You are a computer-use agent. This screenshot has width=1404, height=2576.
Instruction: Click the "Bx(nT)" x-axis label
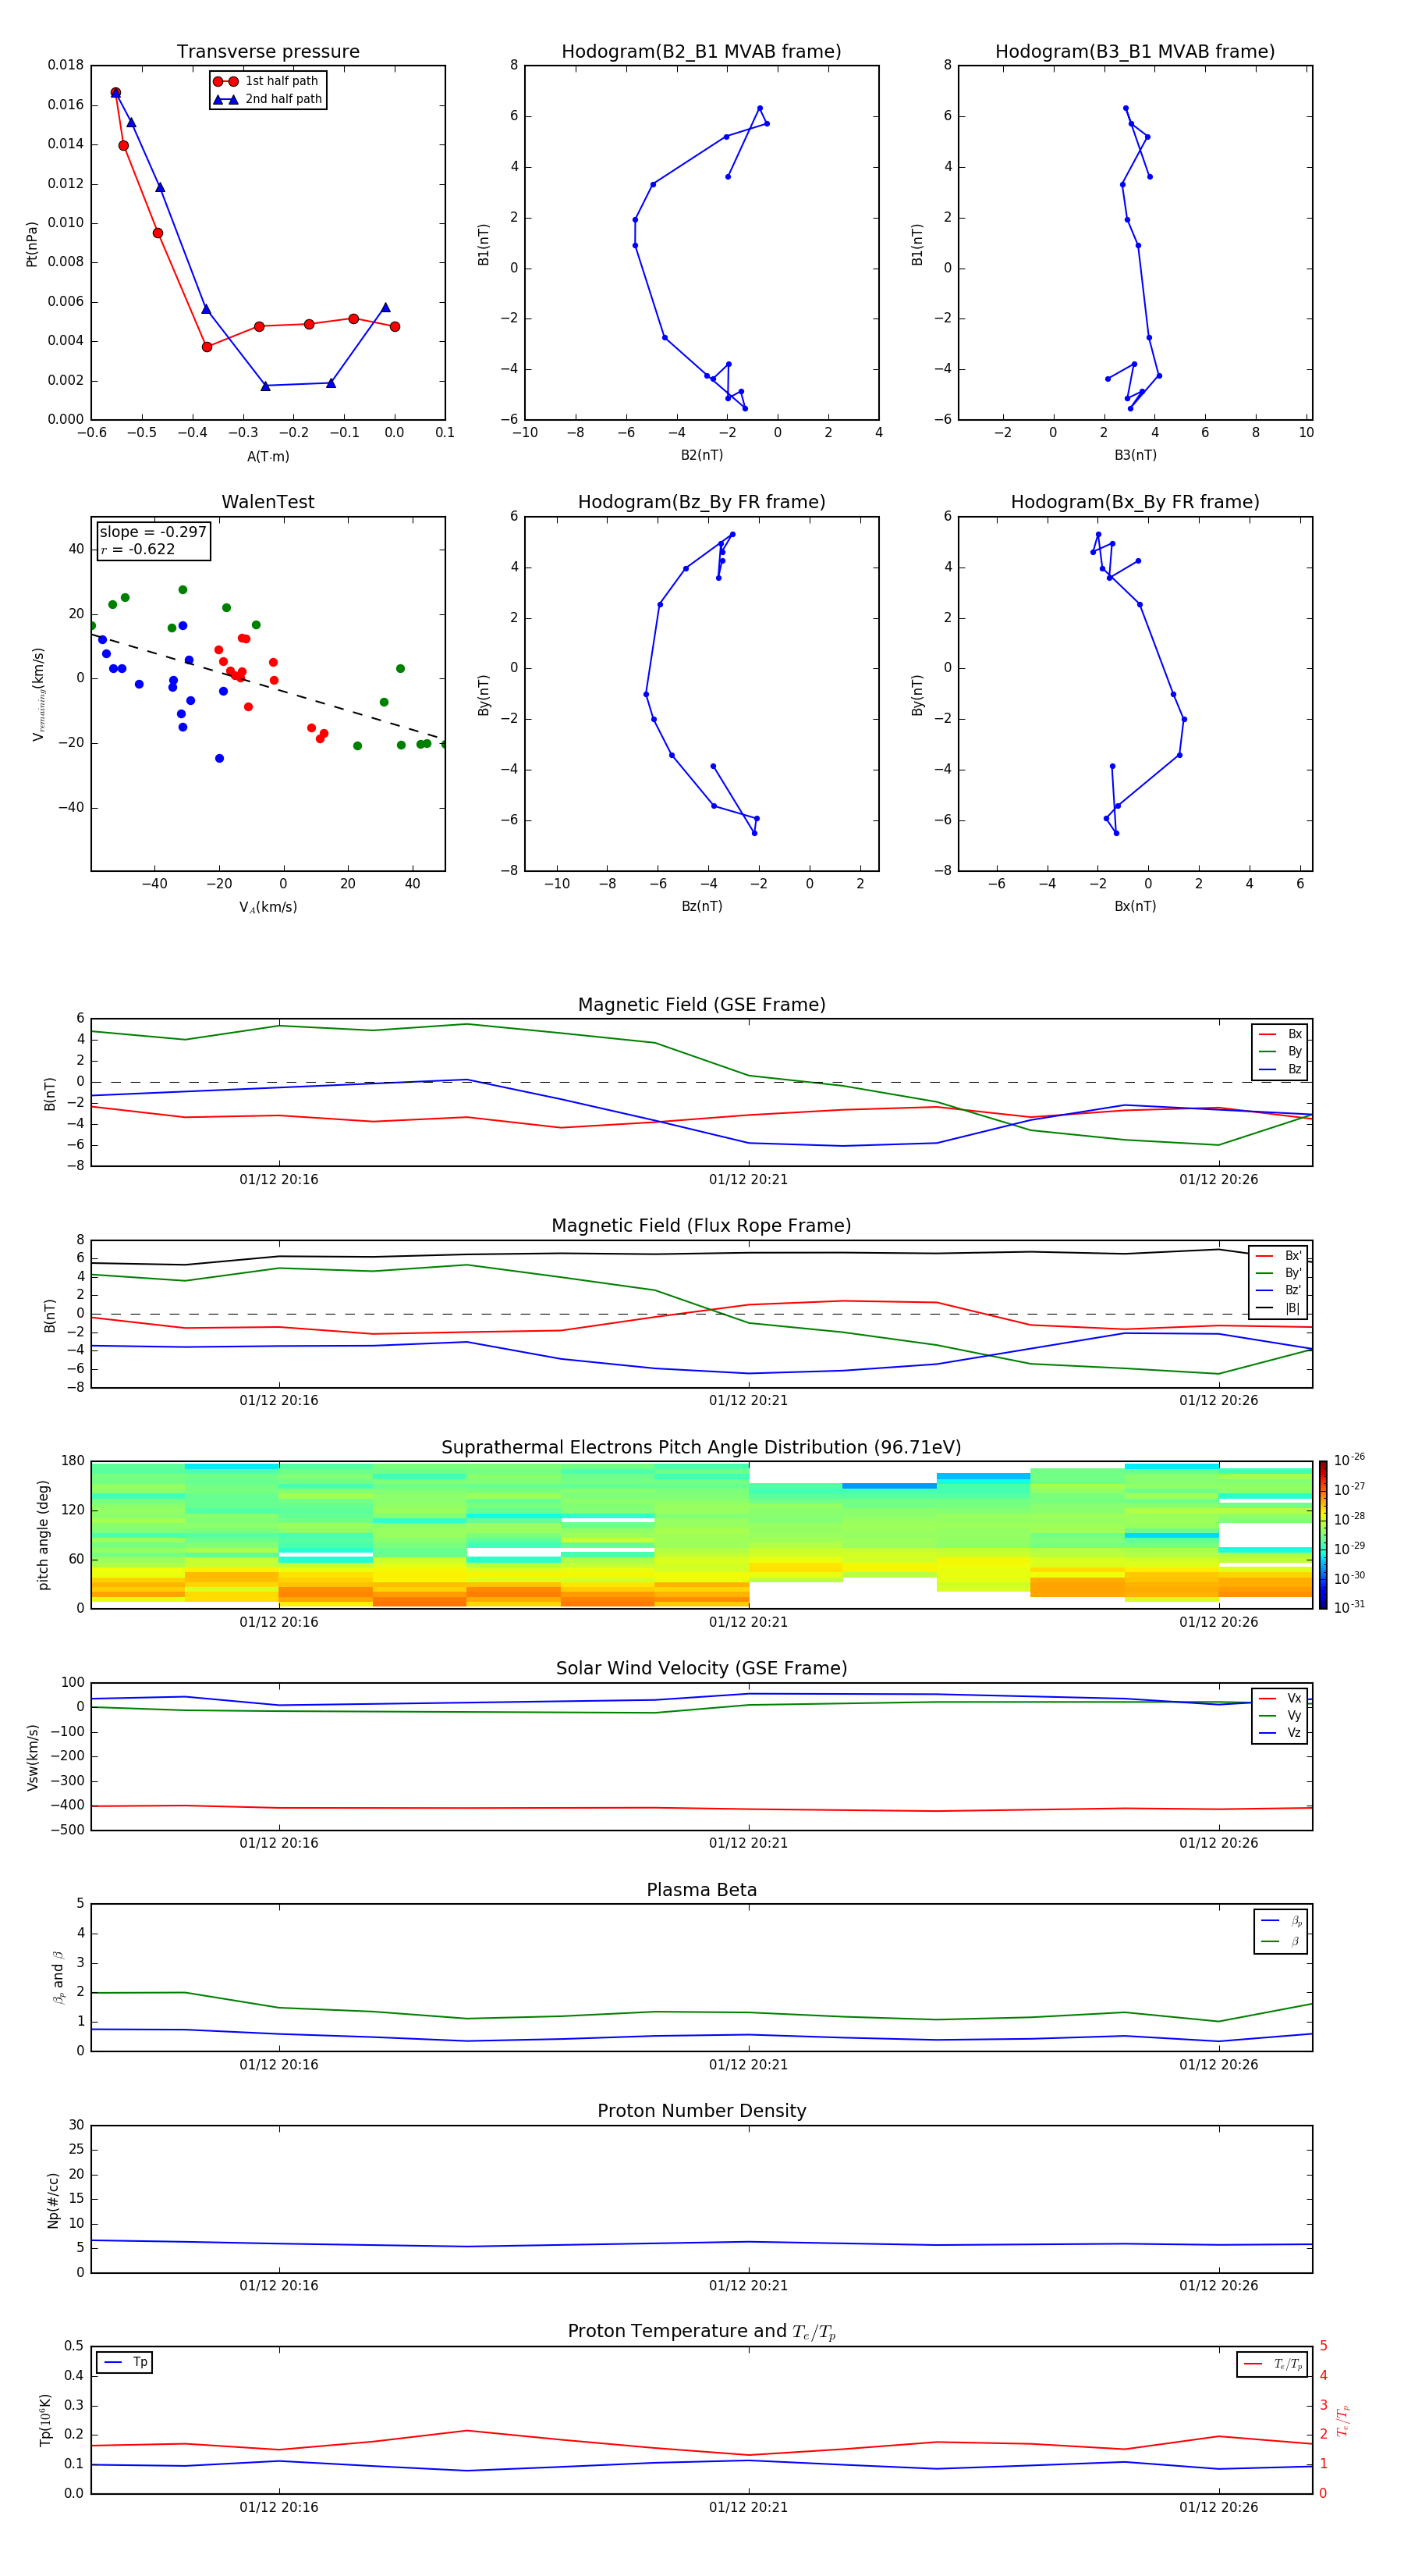[x=1135, y=906]
